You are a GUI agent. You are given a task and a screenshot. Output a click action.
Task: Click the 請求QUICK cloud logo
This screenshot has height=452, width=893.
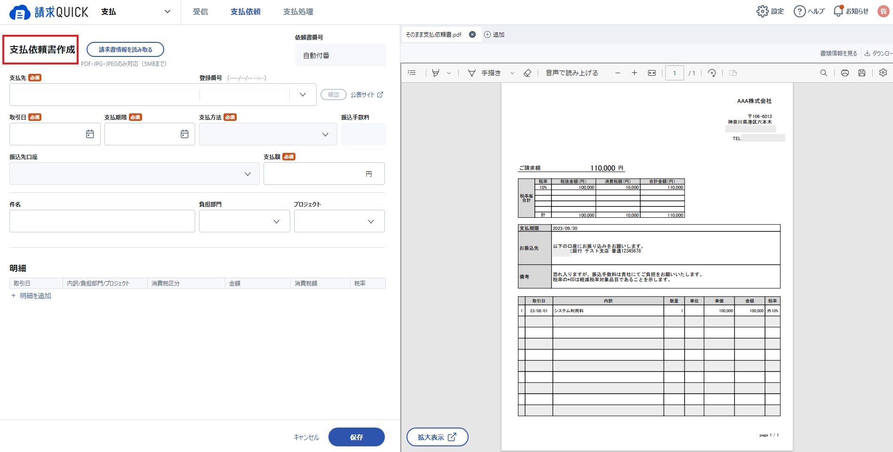pos(48,12)
